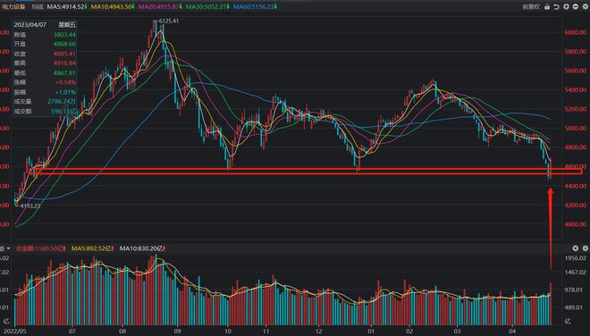
Task: Click the 6125.41 peak price marker
Action: point(169,21)
